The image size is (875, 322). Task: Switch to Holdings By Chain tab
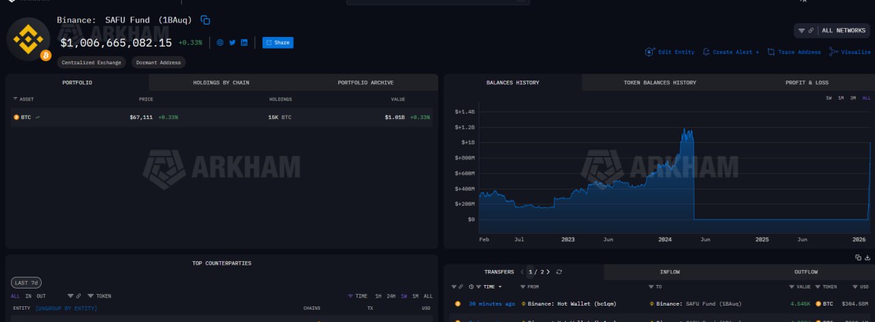pos(221,83)
